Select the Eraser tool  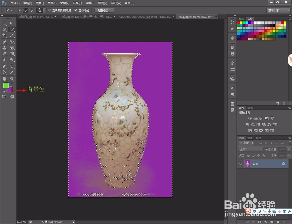(4, 54)
